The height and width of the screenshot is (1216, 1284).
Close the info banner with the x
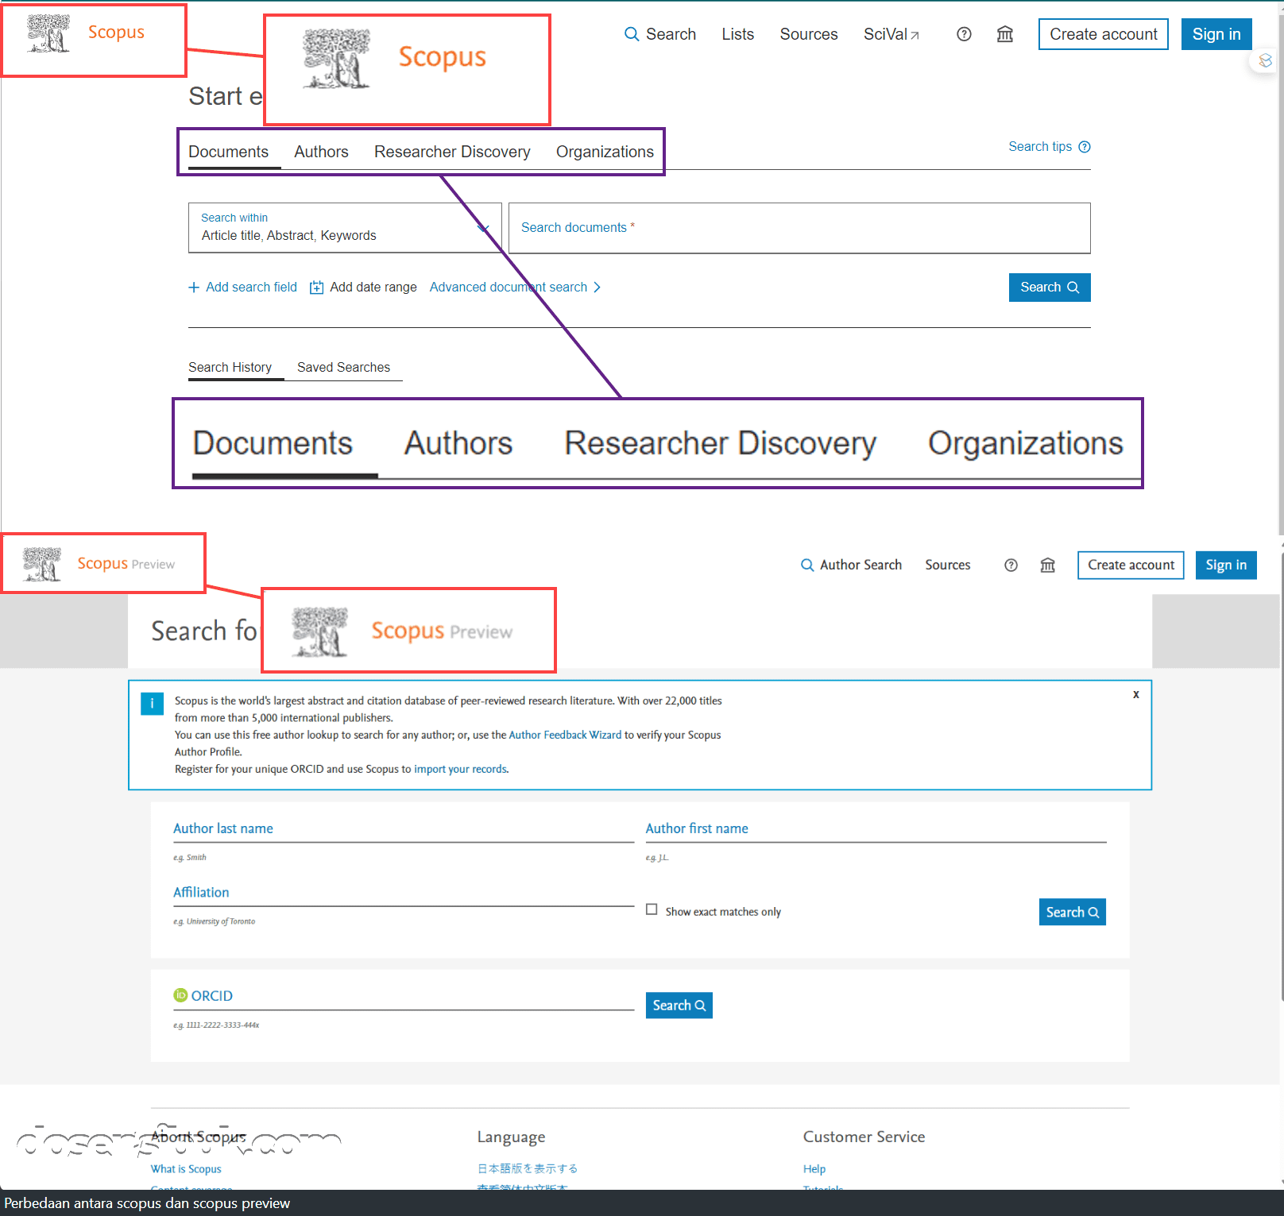click(x=1136, y=694)
